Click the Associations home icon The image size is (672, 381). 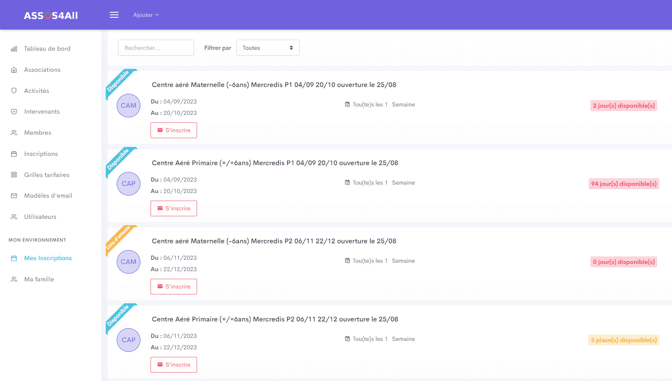point(14,70)
